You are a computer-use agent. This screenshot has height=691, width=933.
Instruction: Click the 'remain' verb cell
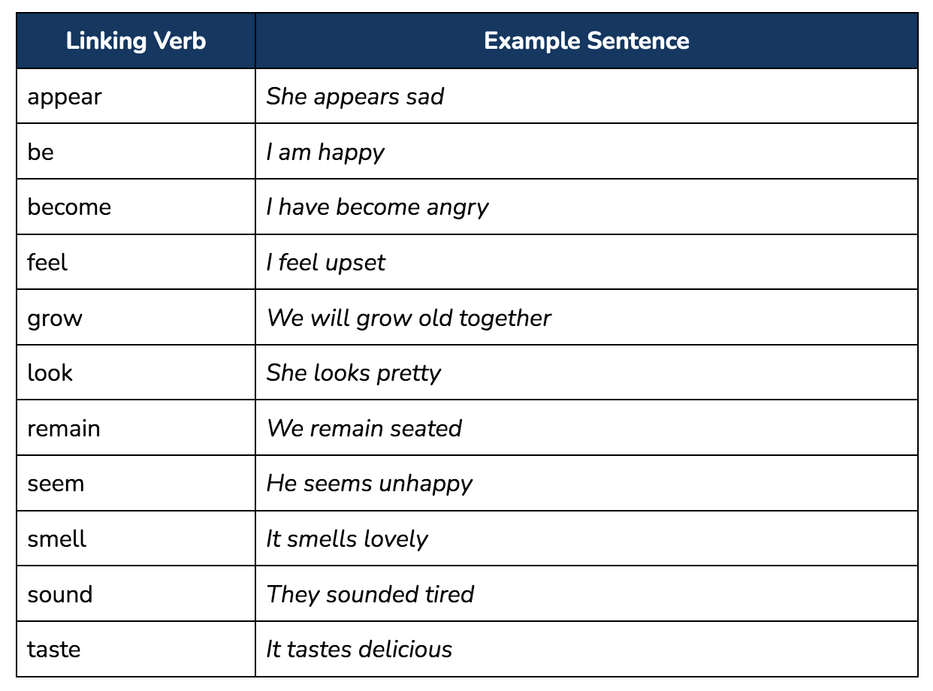coord(136,428)
